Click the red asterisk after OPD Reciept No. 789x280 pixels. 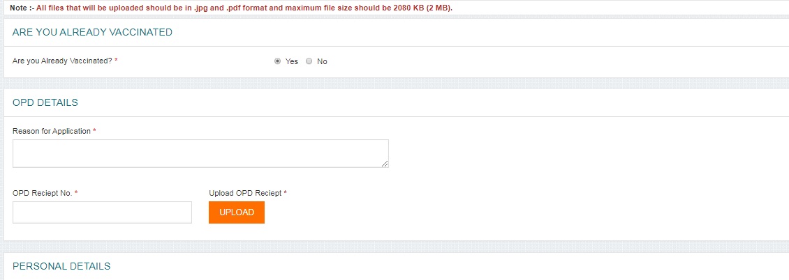(76, 192)
